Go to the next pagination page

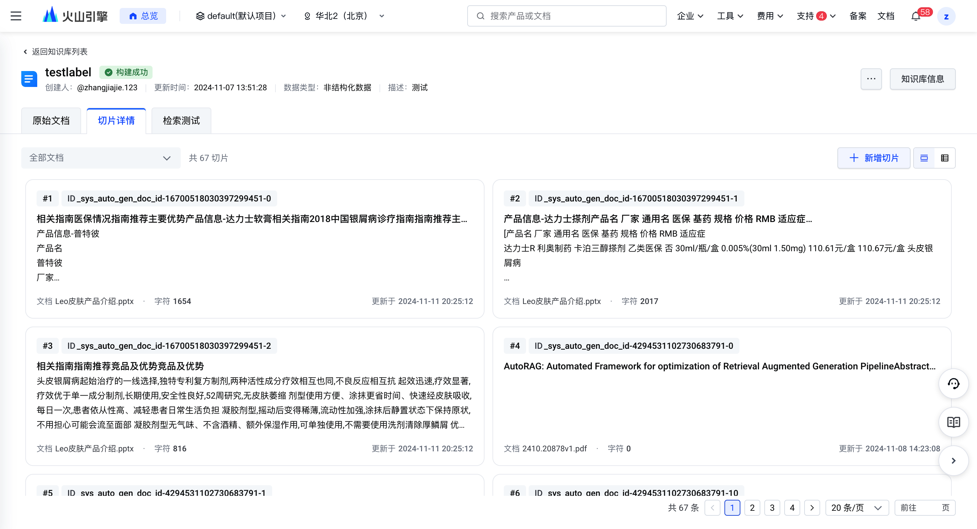812,507
